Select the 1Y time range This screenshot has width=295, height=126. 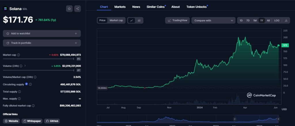[262, 20]
